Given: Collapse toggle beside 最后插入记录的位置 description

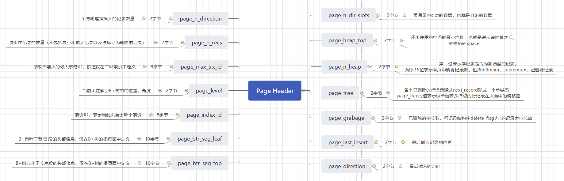Looking at the screenshot, I should [403, 142].
